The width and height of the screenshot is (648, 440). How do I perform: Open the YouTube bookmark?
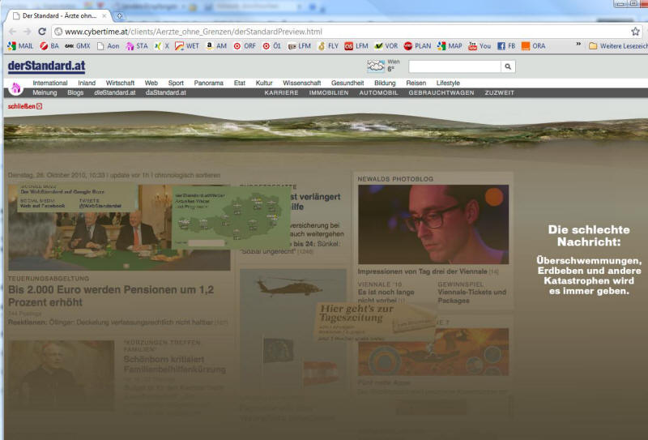click(480, 46)
